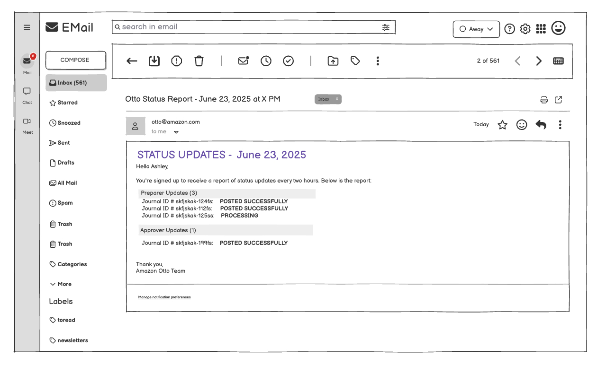The width and height of the screenshot is (597, 365).
Task: Click the search filter options icon
Action: (x=386, y=27)
